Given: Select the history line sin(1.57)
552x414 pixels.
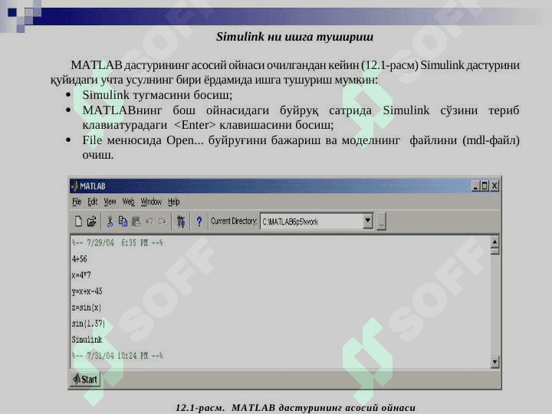Looking at the screenshot, I should [88, 324].
